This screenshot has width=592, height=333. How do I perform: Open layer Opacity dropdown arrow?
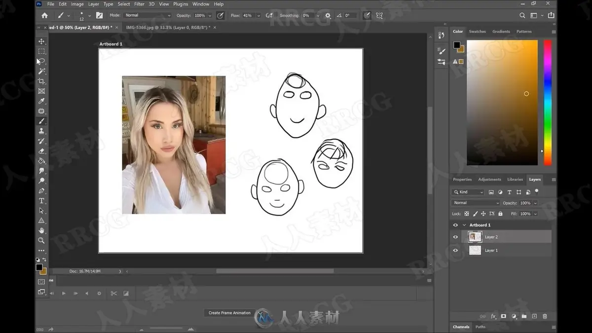tap(535, 203)
